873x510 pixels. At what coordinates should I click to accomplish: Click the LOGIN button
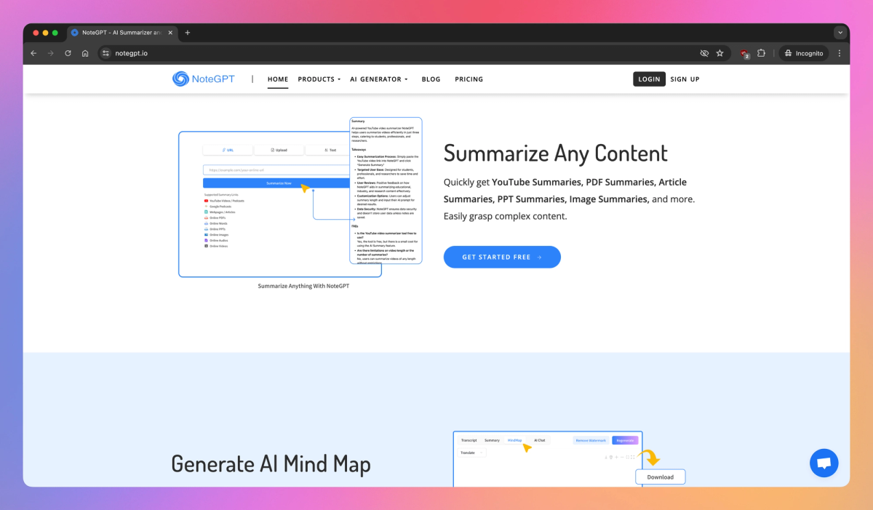tap(649, 79)
